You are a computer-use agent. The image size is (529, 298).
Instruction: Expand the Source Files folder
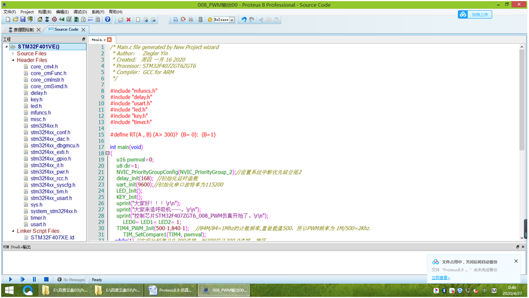13,54
